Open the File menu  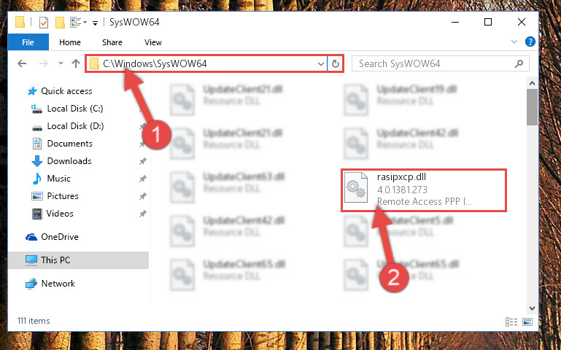pos(28,42)
